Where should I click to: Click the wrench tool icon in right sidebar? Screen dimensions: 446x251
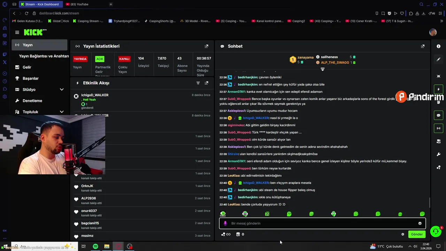438,154
